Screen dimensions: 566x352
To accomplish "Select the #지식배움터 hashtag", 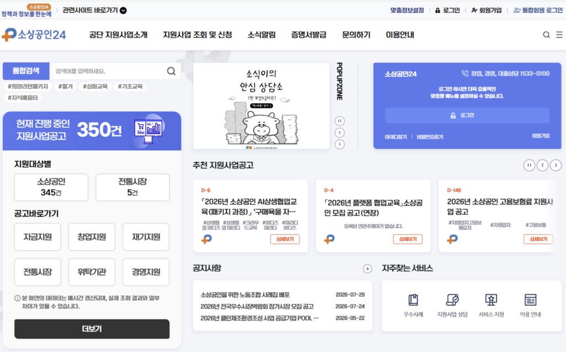I will tap(22, 97).
